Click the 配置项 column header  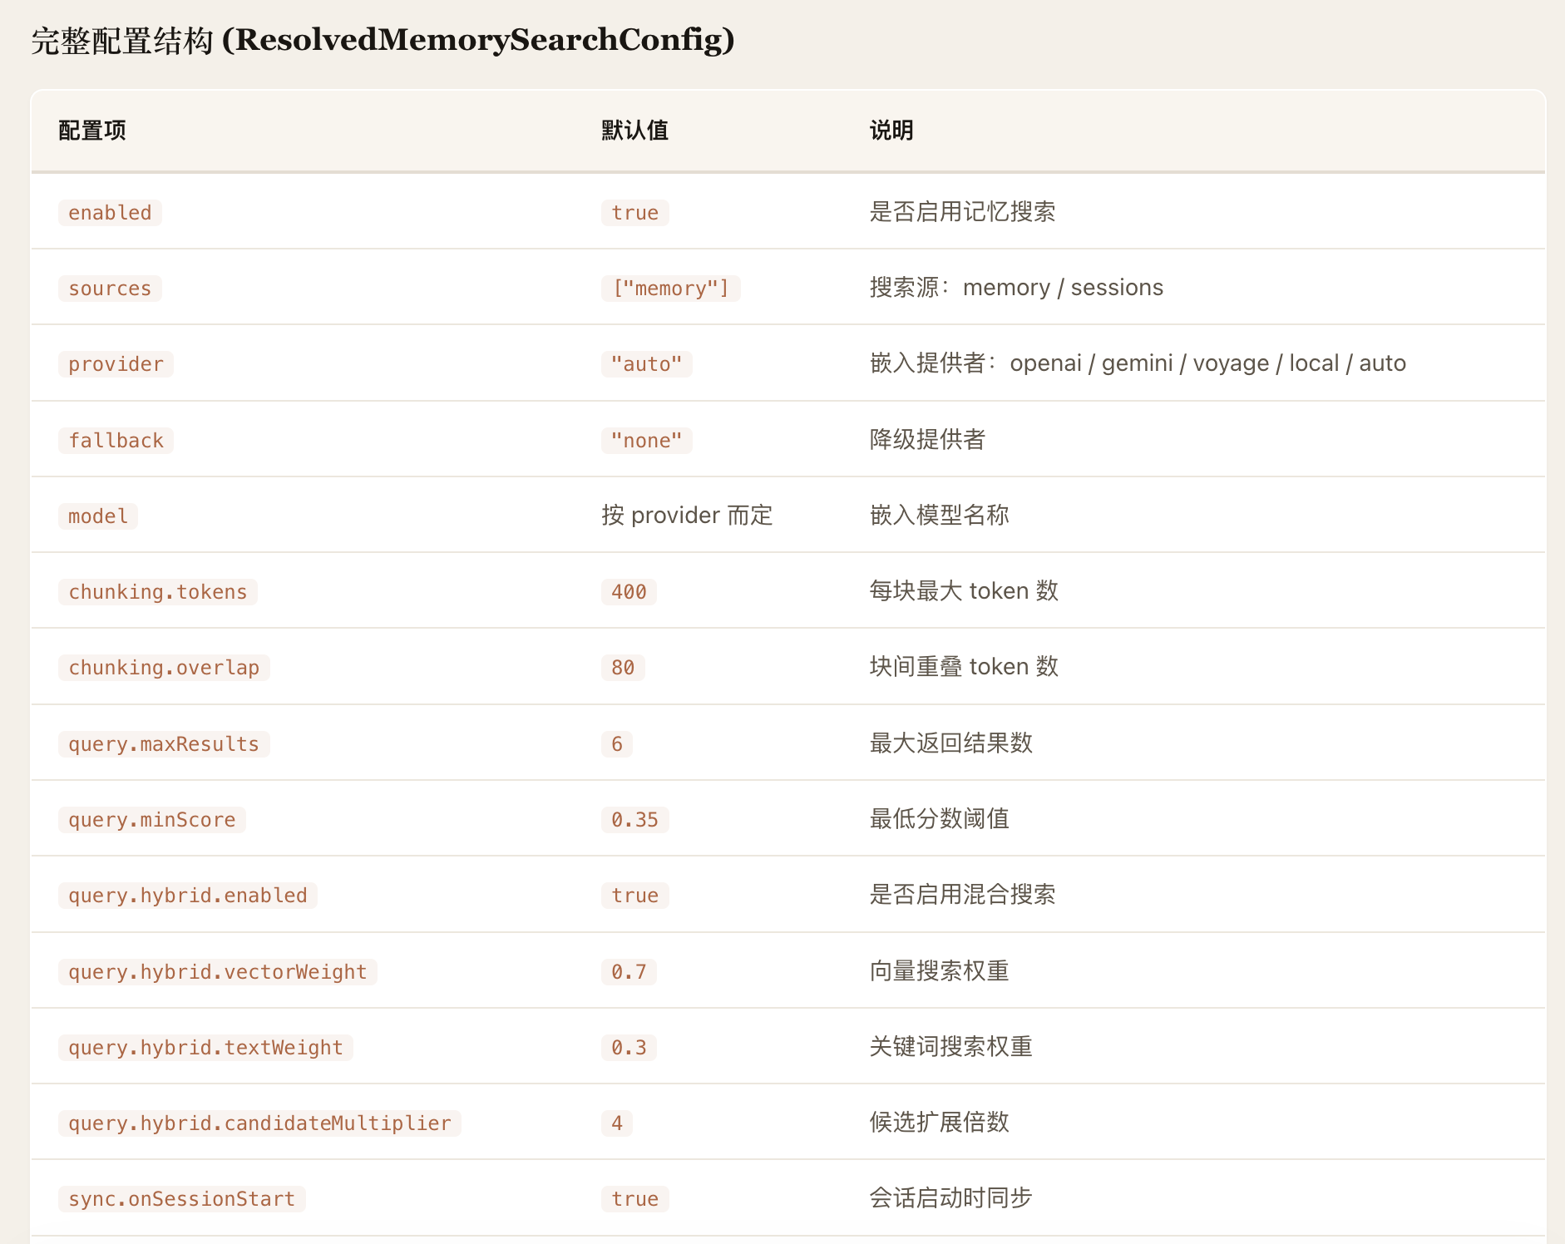tap(92, 131)
